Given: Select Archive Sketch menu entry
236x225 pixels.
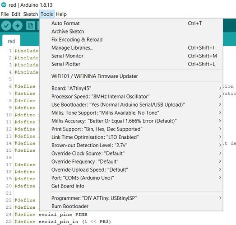Looking at the screenshot, I should (131, 32).
